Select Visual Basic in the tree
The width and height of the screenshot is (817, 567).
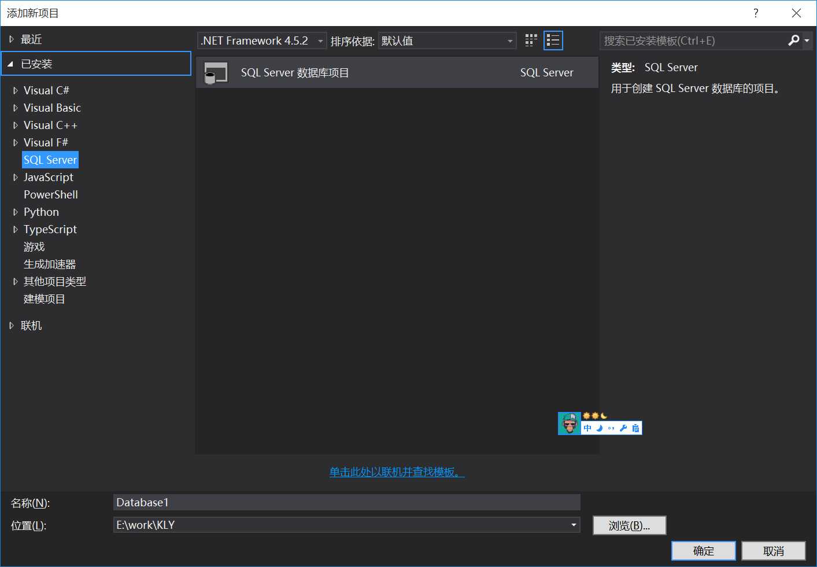click(x=52, y=108)
